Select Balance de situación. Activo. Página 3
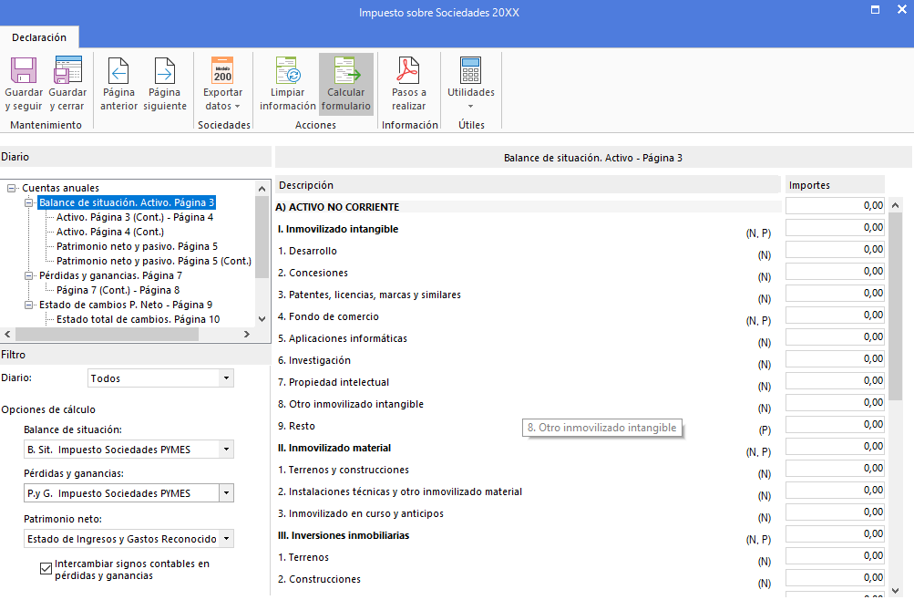 pyautogui.click(x=127, y=203)
